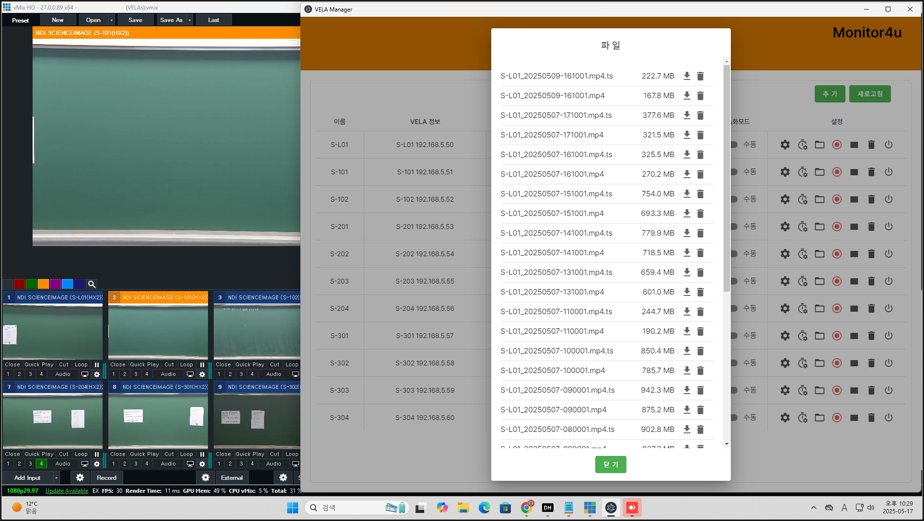Start recording on S-201 row
This screenshot has height=521, width=924.
[x=837, y=227]
